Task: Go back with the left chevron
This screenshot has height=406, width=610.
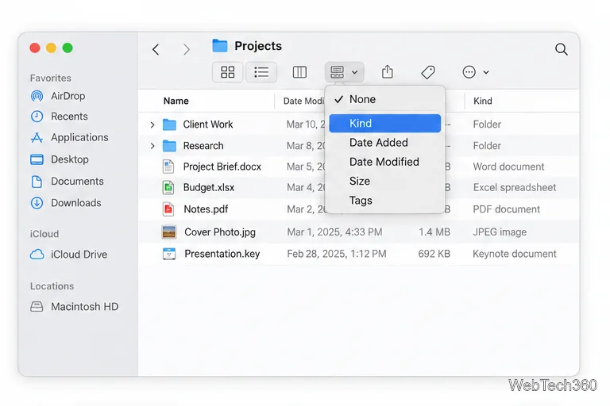Action: [x=156, y=49]
